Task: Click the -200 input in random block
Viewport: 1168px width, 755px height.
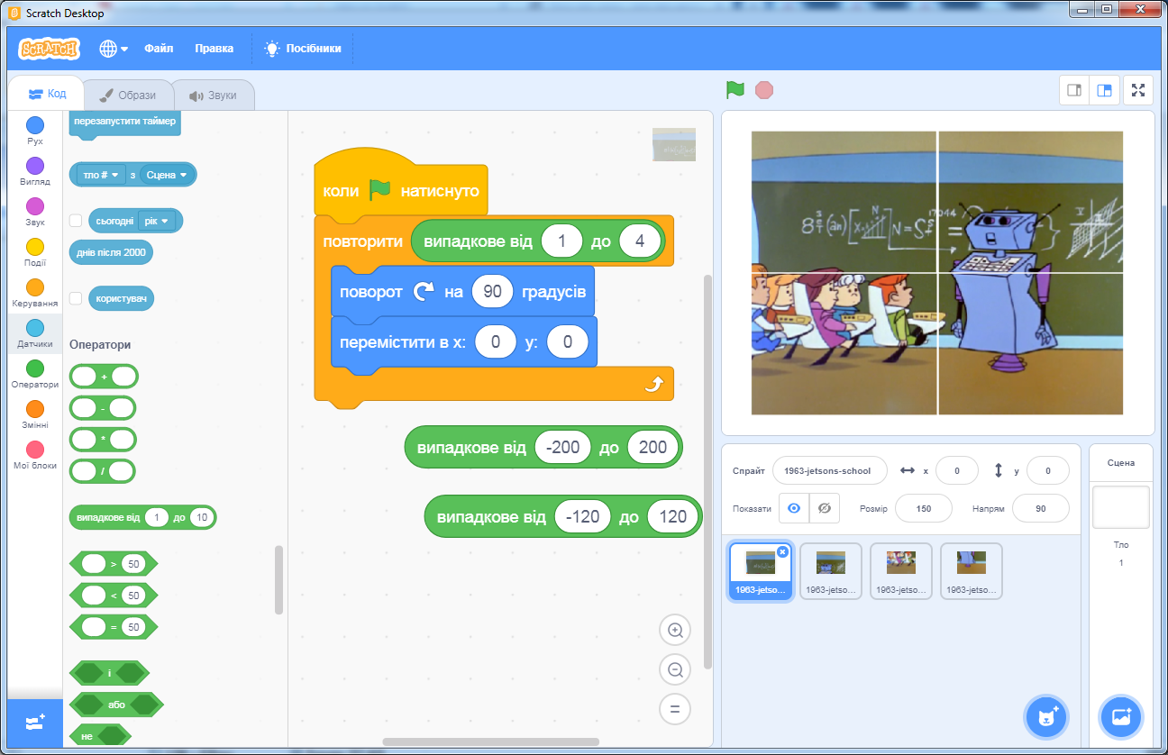Action: coord(563,448)
